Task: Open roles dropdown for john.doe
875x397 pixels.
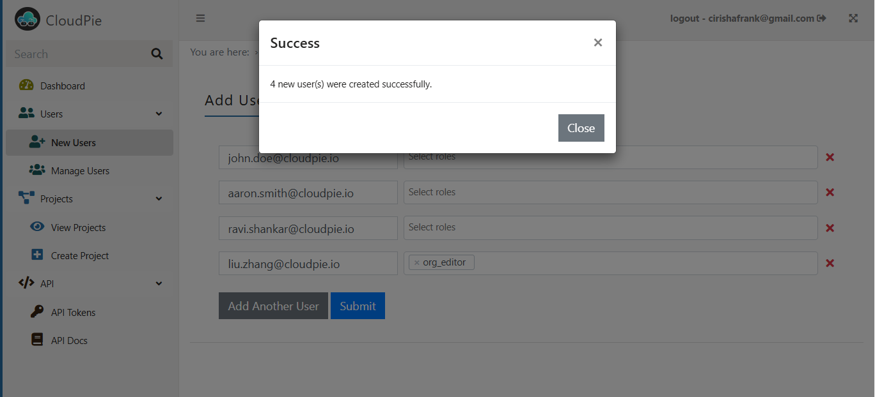Action: coord(610,157)
